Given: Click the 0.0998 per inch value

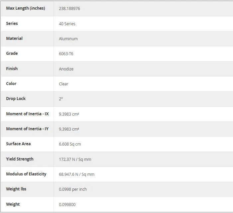Looking at the screenshot, I should [x=73, y=189].
